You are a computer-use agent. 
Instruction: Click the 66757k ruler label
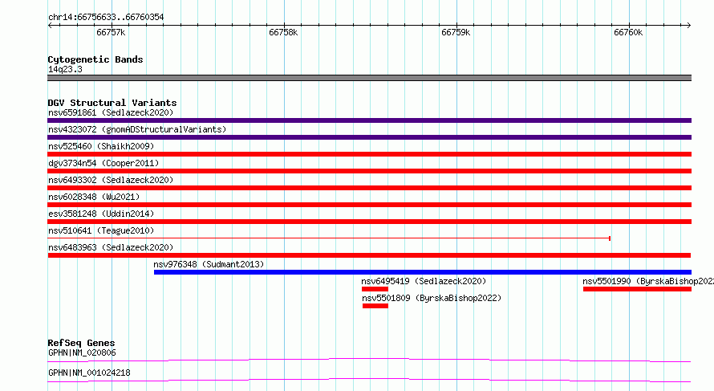pyautogui.click(x=111, y=32)
